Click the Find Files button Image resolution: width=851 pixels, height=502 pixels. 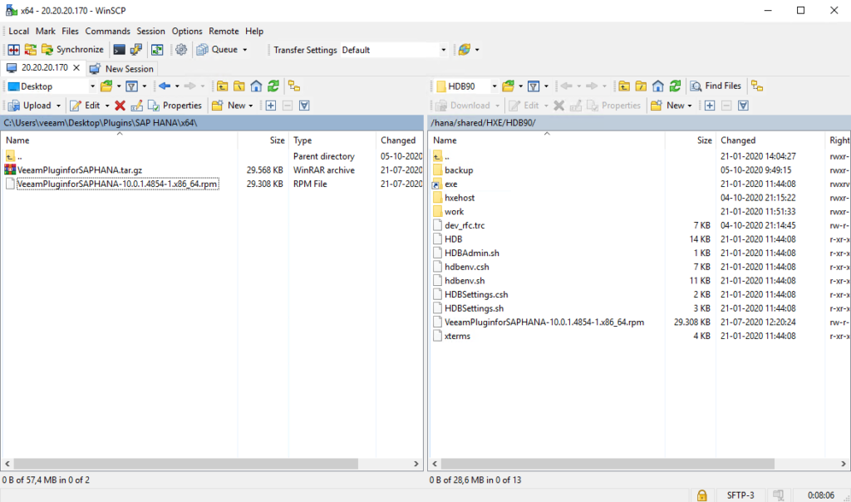(716, 86)
